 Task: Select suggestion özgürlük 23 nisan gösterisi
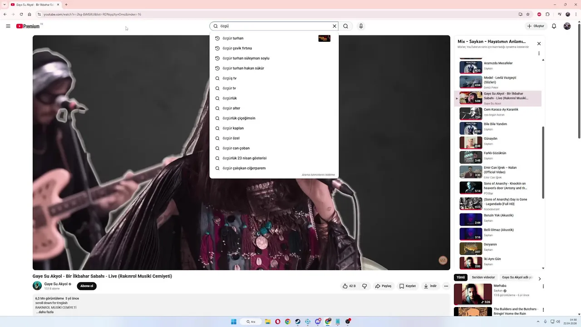tap(274, 158)
